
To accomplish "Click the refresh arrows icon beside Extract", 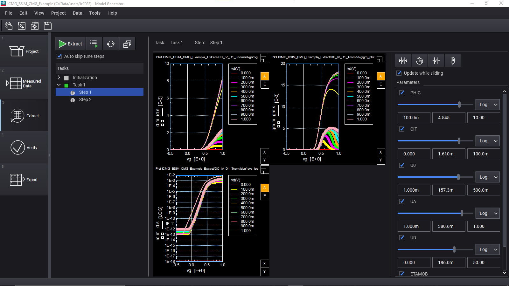I will pyautogui.click(x=111, y=44).
